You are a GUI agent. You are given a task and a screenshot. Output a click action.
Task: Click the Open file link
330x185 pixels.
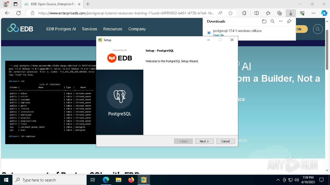[218, 35]
